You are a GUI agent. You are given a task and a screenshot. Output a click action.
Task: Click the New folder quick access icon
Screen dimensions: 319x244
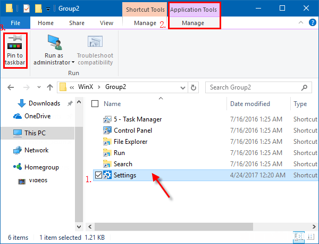[x=38, y=9]
